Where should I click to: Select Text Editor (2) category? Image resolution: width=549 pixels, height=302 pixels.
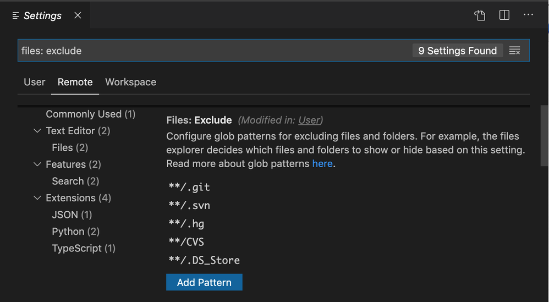tap(78, 131)
